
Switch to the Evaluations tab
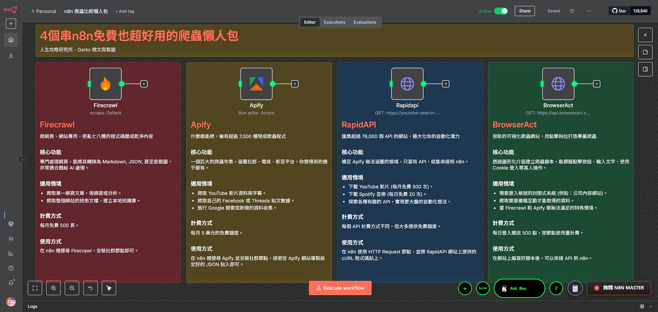pos(365,22)
